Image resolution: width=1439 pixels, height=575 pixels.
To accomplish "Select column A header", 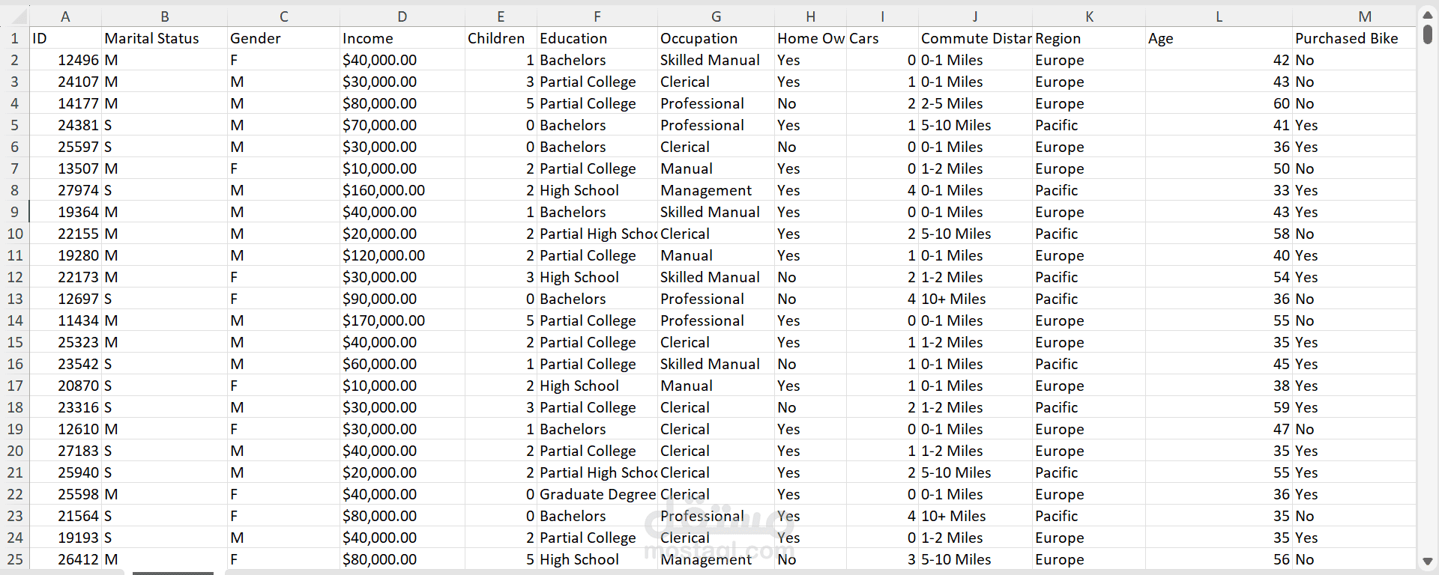I will pyautogui.click(x=65, y=16).
